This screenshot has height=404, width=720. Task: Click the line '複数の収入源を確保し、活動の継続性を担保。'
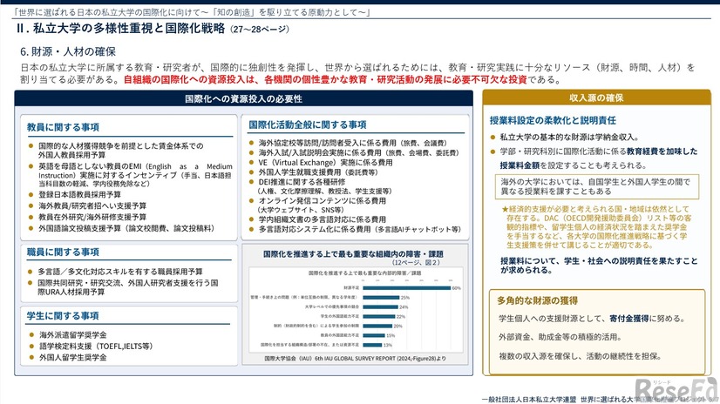click(x=580, y=356)
